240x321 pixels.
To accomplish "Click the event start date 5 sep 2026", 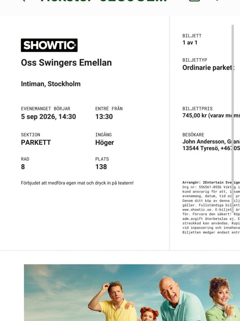I will click(x=38, y=117).
